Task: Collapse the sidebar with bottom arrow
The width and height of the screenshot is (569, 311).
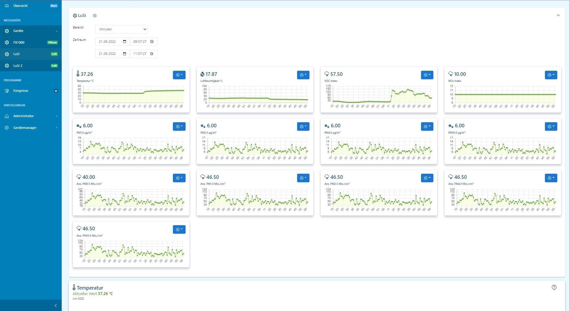Action: [55, 306]
